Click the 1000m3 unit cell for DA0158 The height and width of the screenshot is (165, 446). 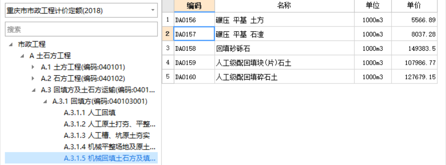click(373, 48)
